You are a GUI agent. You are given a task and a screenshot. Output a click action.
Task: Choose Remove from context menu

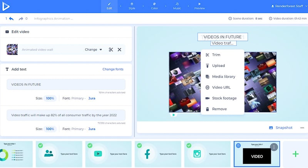pyautogui.click(x=223, y=109)
